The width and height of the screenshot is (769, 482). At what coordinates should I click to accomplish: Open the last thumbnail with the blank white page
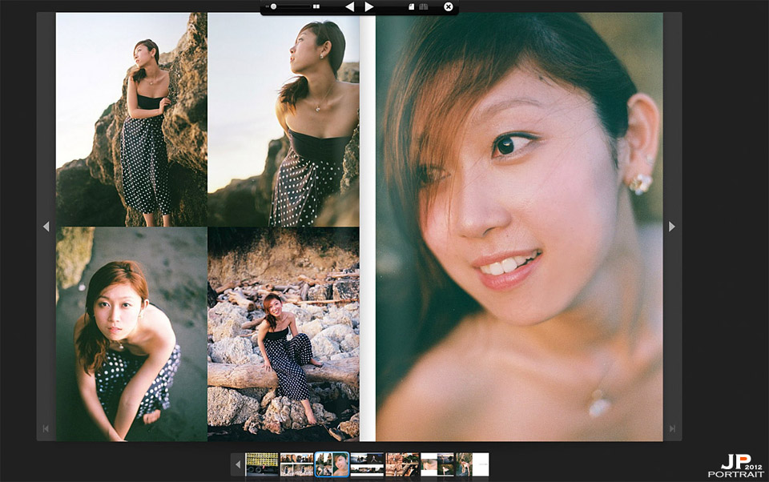click(473, 464)
